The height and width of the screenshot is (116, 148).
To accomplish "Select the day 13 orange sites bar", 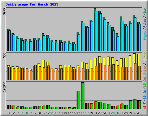I will pos(62,75).
